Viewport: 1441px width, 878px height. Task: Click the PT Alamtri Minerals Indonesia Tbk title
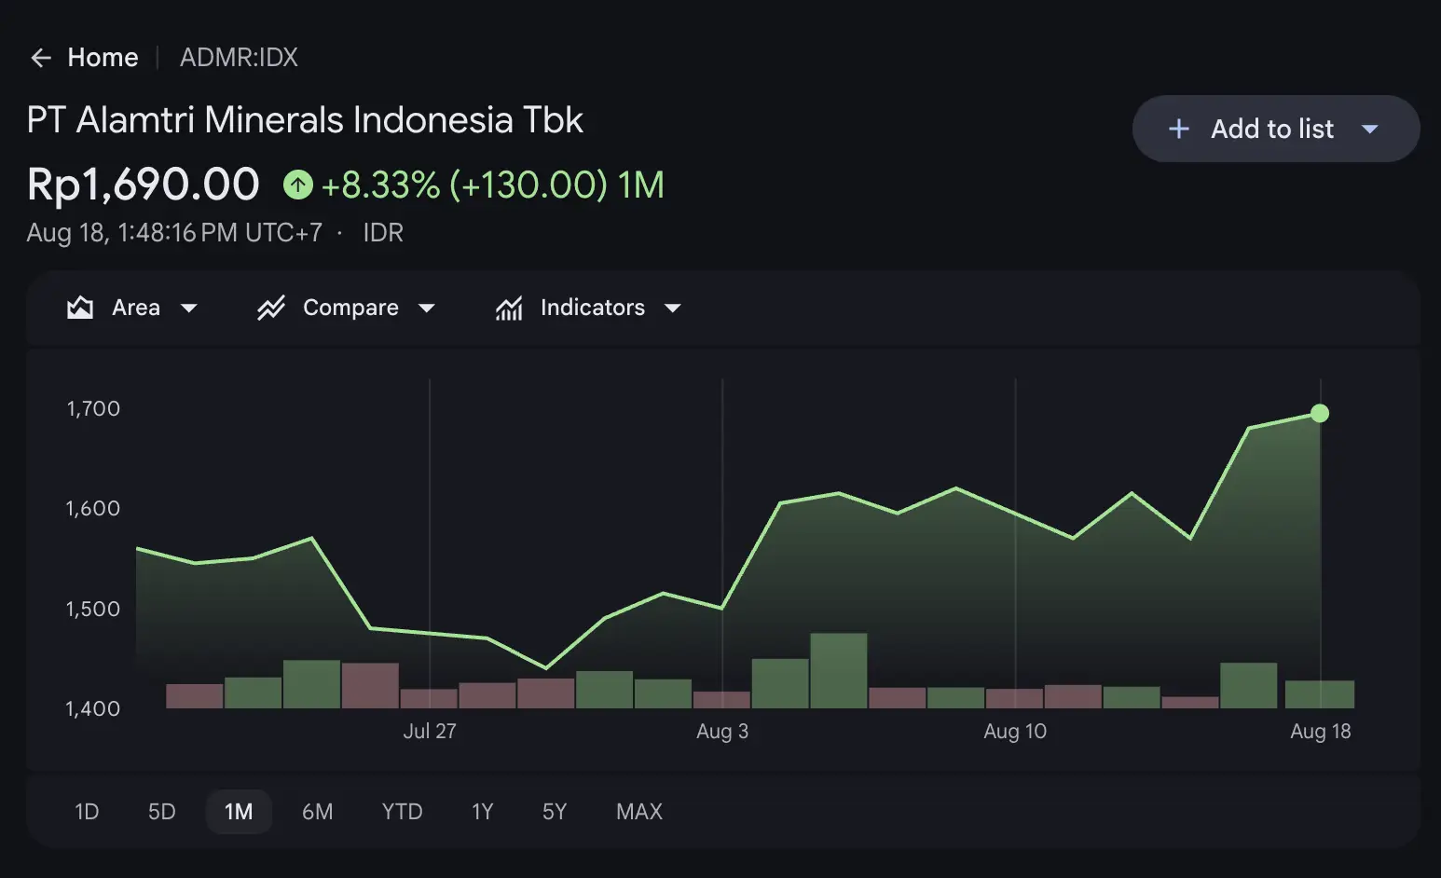305,120
